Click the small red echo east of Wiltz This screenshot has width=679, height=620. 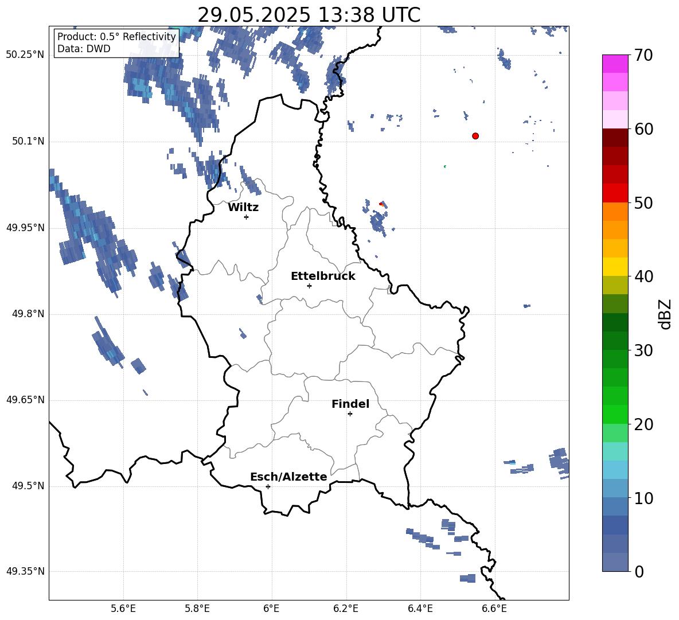pos(381,204)
